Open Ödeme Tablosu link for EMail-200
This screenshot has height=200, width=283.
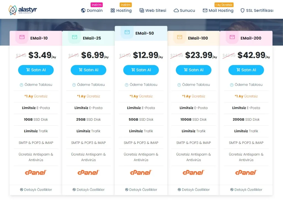(246, 85)
